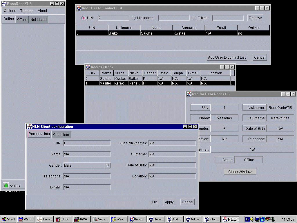Click the Java cup icon in ReneGade/TiS title bar
This screenshot has width=297, height=223.
[4, 3]
